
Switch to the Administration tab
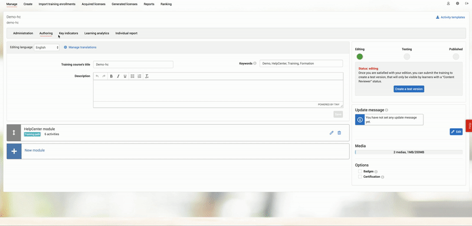coord(23,34)
